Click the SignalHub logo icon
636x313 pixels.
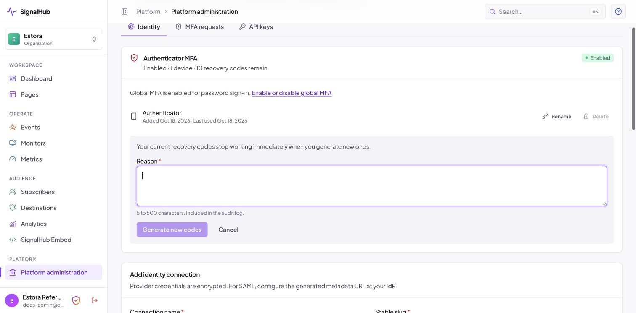(11, 12)
